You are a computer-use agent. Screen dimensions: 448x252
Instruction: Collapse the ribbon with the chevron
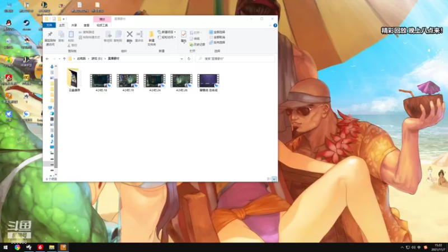[270, 25]
